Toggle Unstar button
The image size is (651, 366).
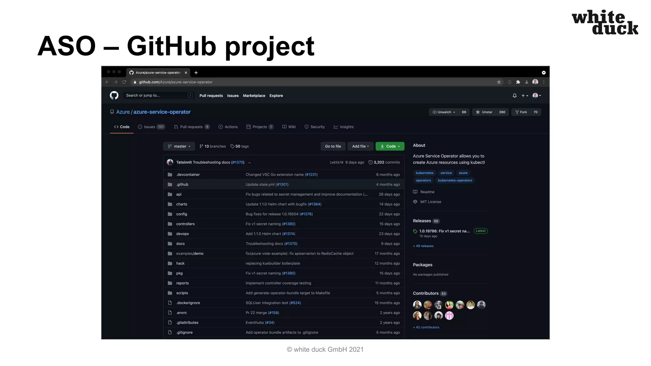point(484,112)
